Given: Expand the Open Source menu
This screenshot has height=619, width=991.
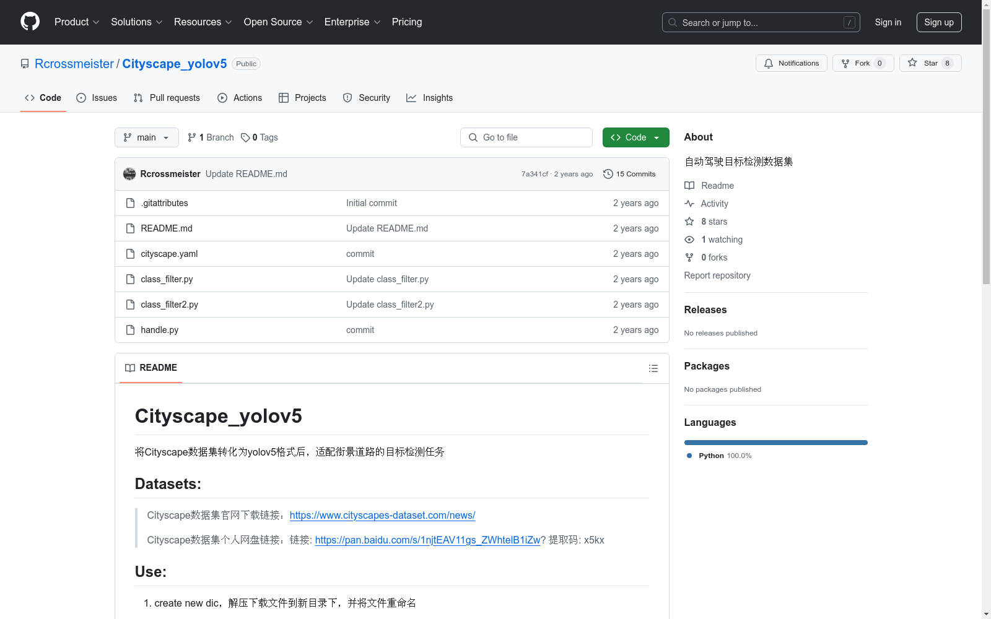Looking at the screenshot, I should [x=278, y=22].
